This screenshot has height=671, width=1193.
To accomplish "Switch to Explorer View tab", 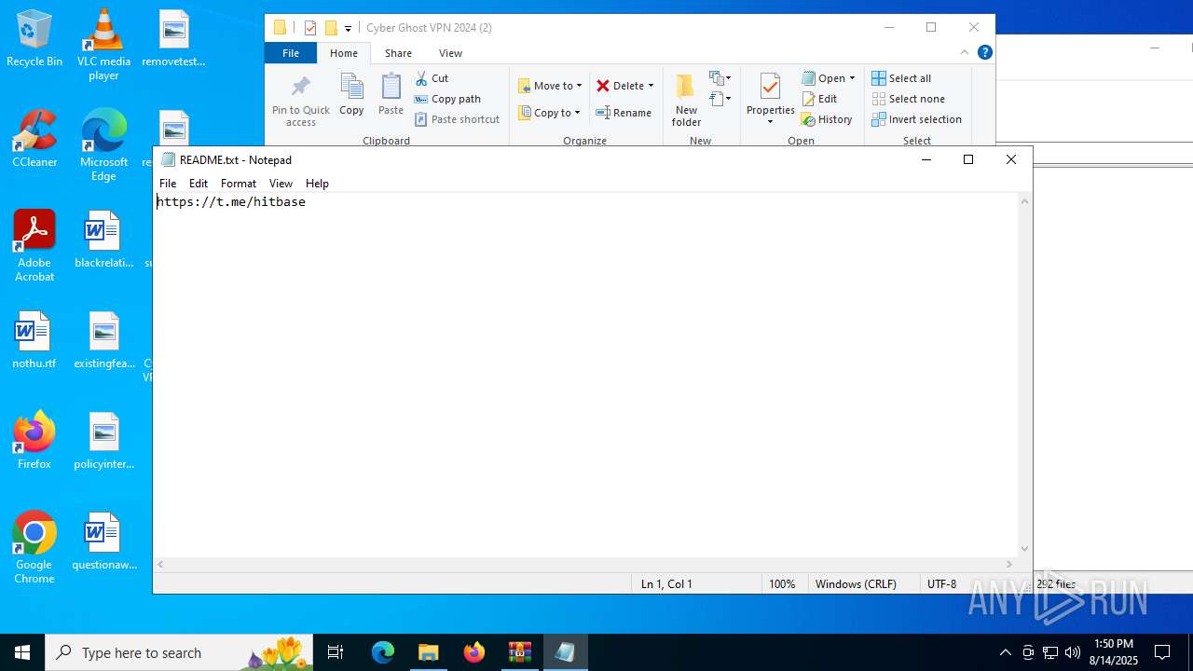I will [450, 53].
